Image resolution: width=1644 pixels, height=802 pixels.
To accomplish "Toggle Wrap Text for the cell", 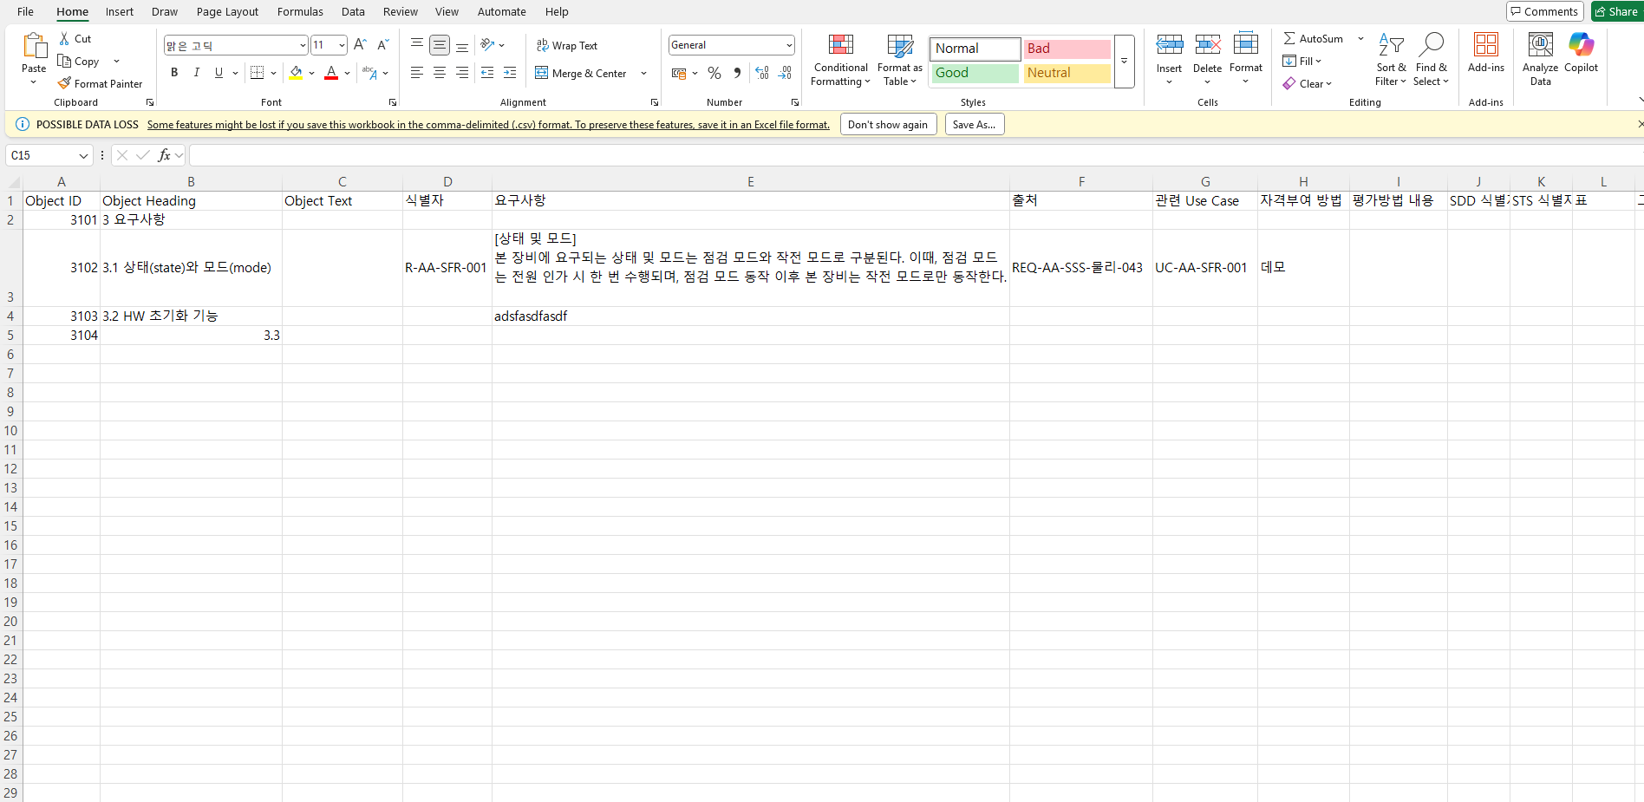I will tap(567, 45).
